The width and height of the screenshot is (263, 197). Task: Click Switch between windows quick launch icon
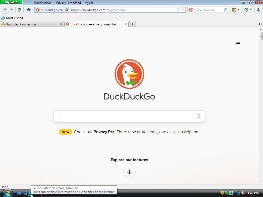24,193
